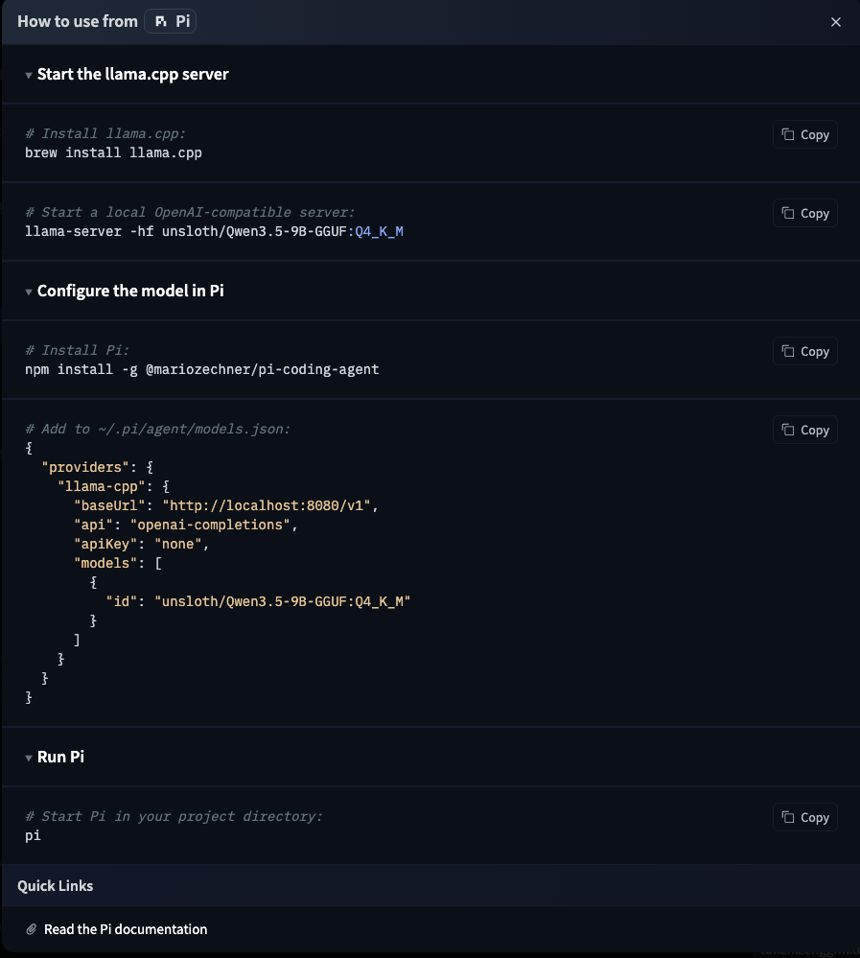This screenshot has width=860, height=958.
Task: Click the 'pi' command under Run Pi
Action: [x=33, y=836]
